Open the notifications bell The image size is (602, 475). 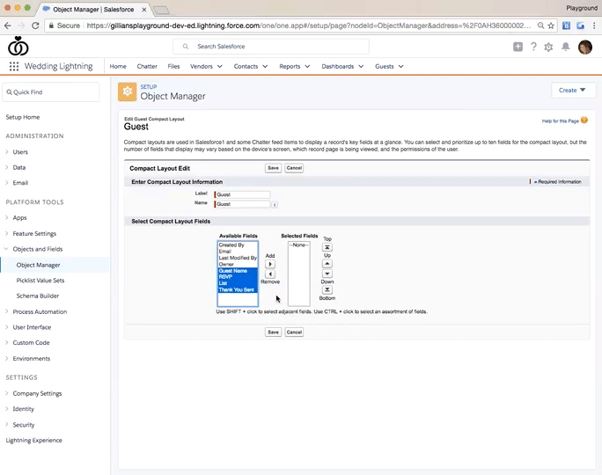566,47
